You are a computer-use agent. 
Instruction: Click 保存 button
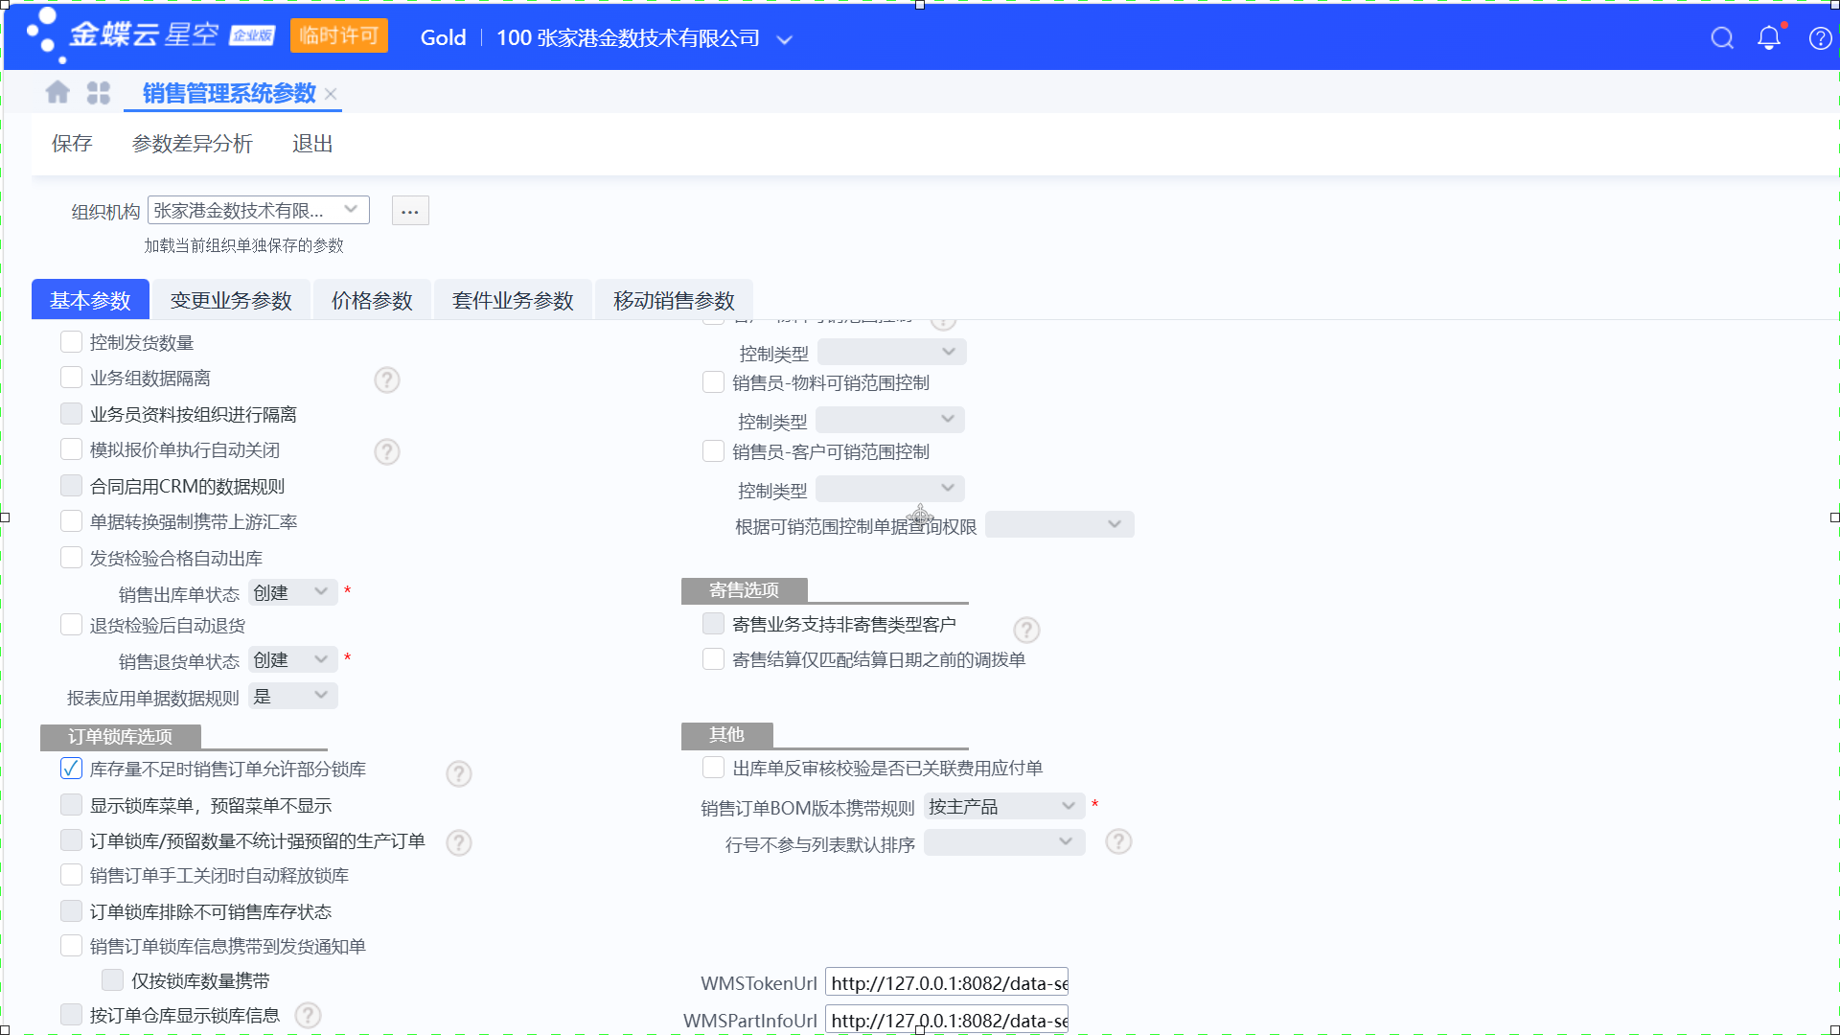(72, 144)
